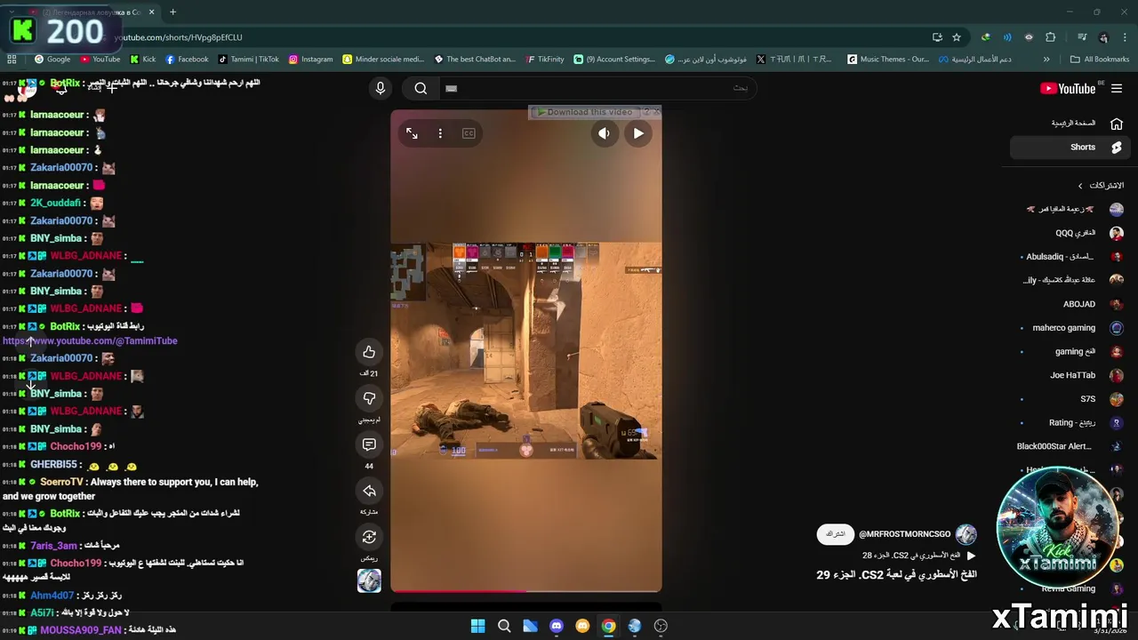The image size is (1138, 640).
Task: Open the comments panel showing 44
Action: tap(369, 444)
